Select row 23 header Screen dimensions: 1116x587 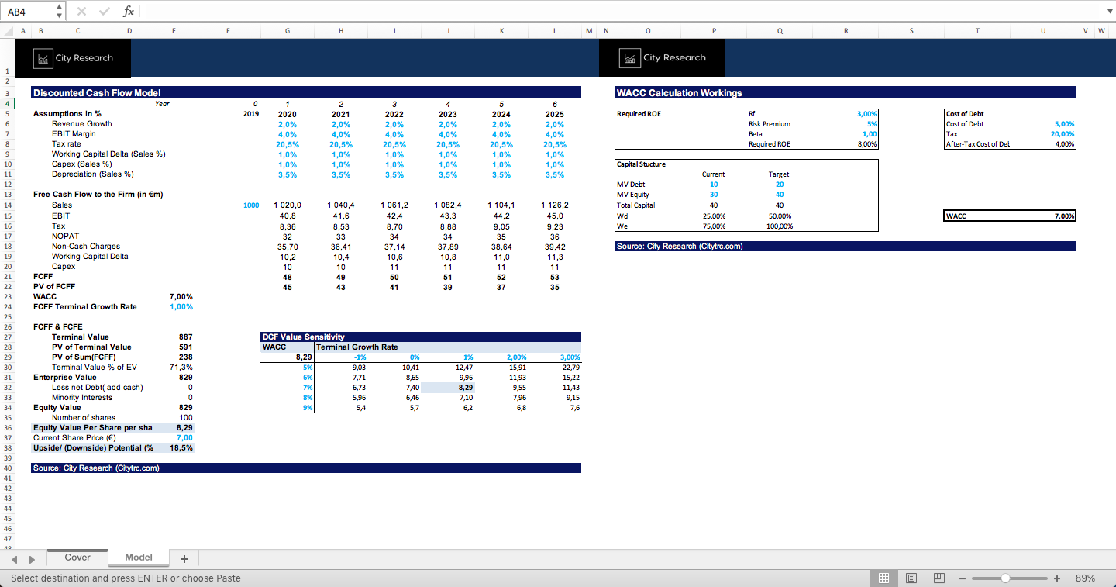click(x=7, y=296)
